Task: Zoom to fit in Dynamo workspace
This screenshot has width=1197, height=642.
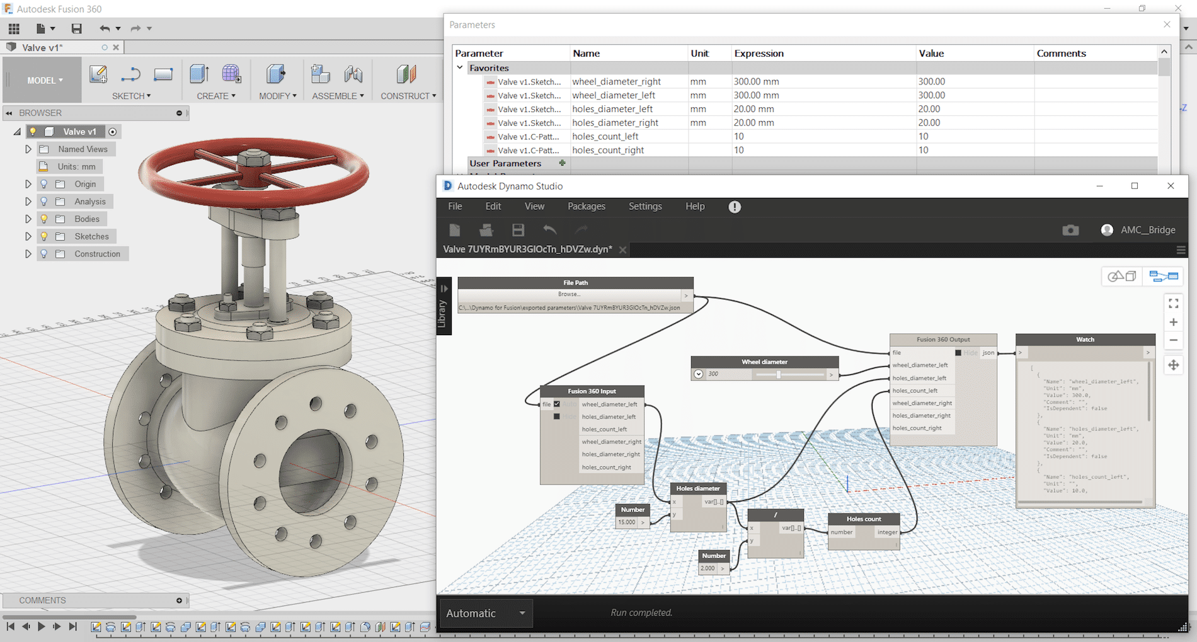Action: (x=1173, y=304)
